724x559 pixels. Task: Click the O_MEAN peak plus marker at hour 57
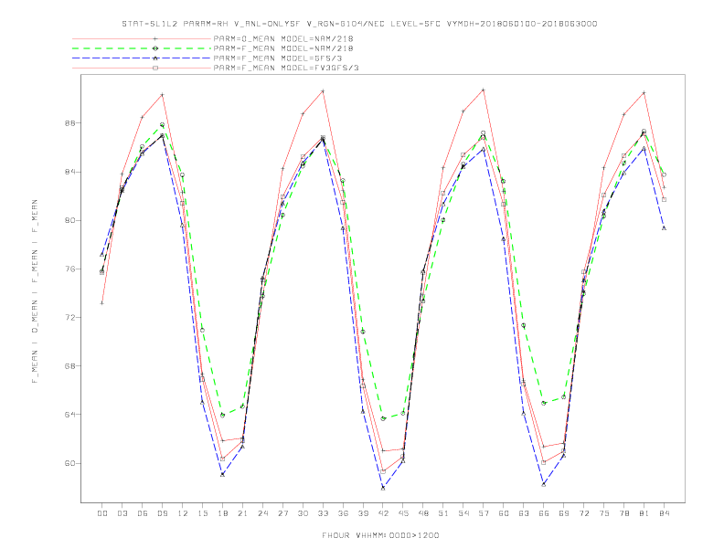[x=484, y=90]
